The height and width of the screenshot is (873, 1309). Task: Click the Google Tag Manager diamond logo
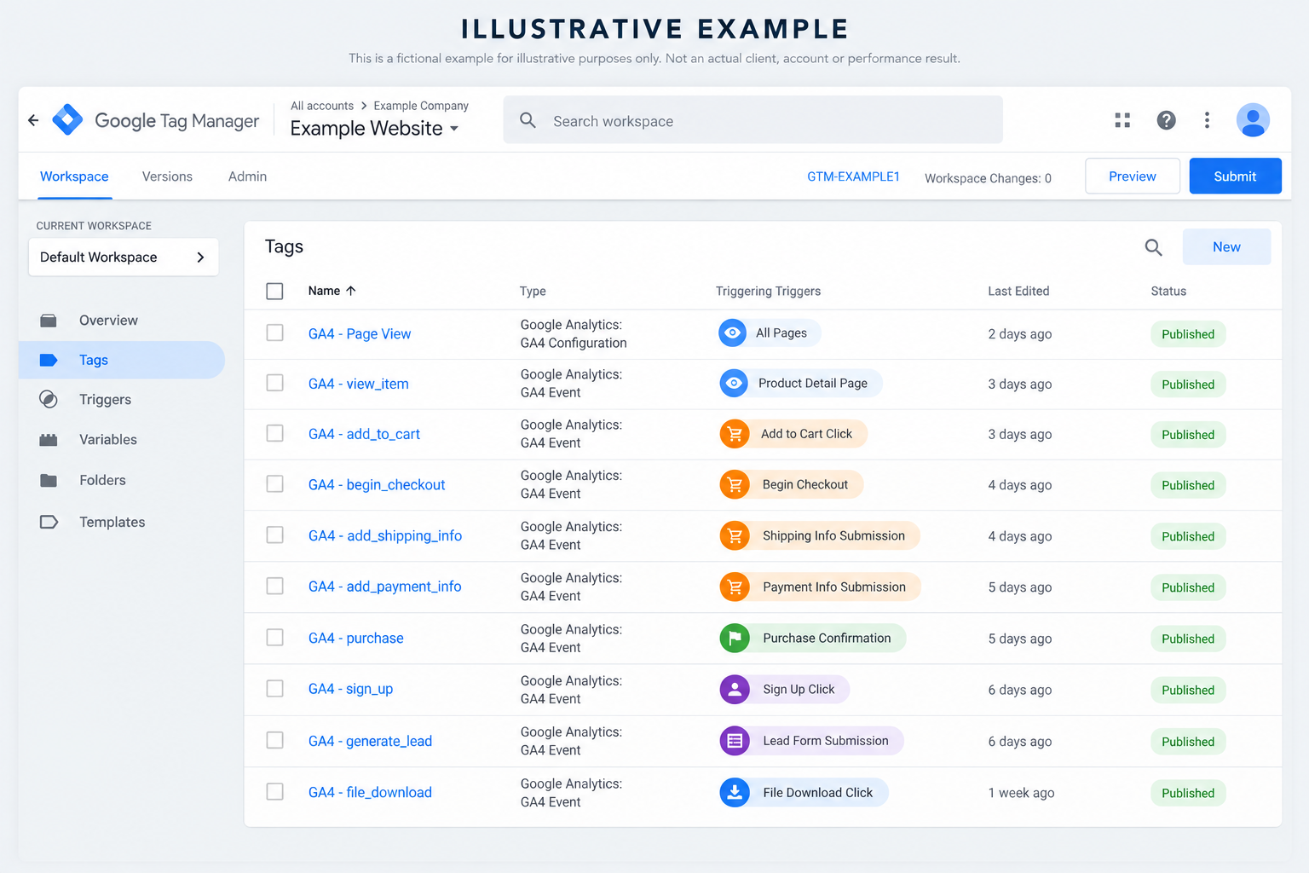pyautogui.click(x=67, y=119)
